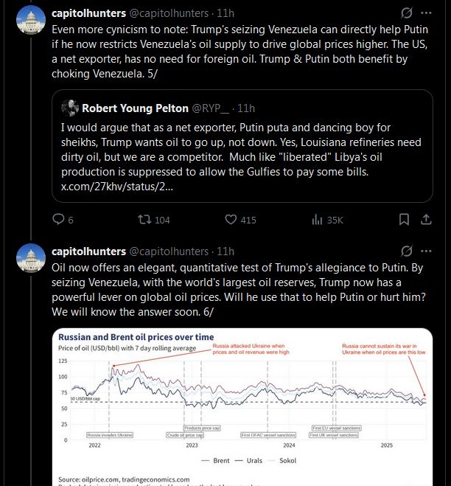Click the @RYP__ handle in quoted tweet
The width and height of the screenshot is (451, 486).
click(209, 108)
